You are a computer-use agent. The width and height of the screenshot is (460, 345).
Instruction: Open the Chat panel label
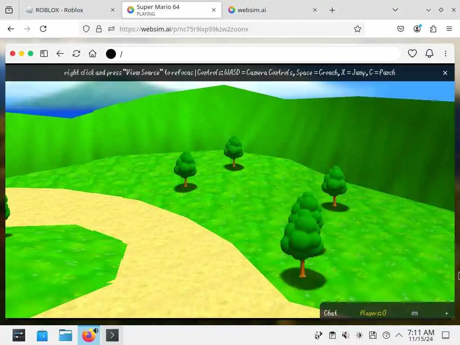[331, 313]
